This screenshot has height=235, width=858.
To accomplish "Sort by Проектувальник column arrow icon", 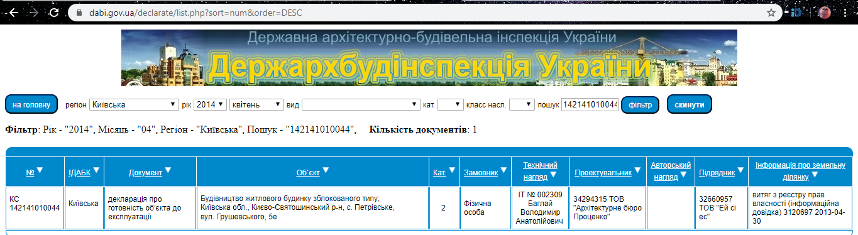I will 637,170.
